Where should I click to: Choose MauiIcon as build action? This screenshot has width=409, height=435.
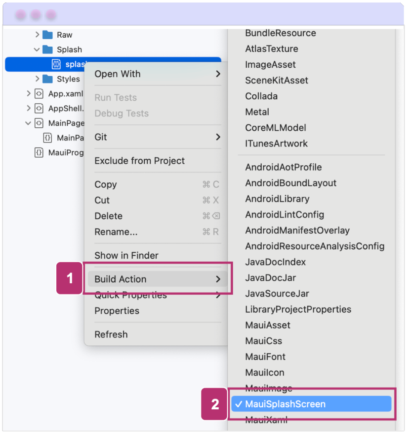pos(265,373)
